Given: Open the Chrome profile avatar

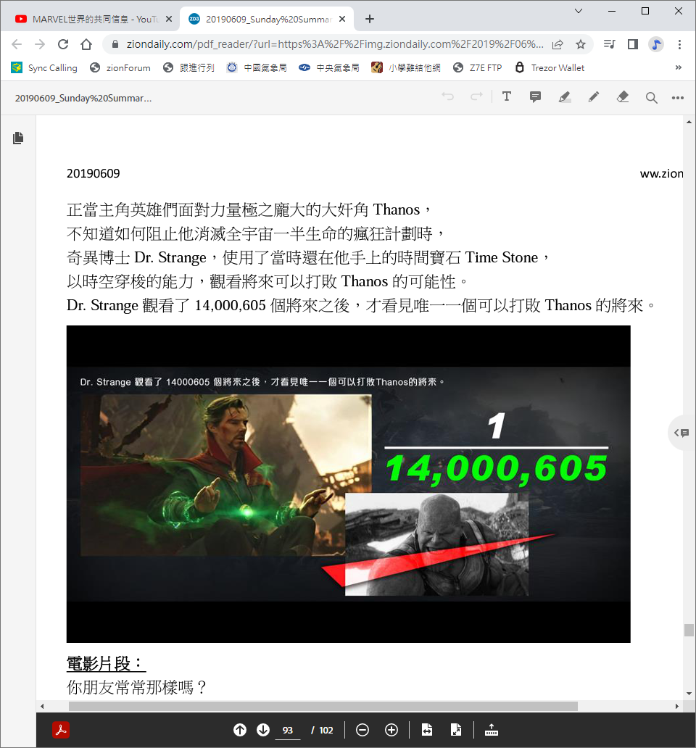Looking at the screenshot, I should pyautogui.click(x=656, y=44).
